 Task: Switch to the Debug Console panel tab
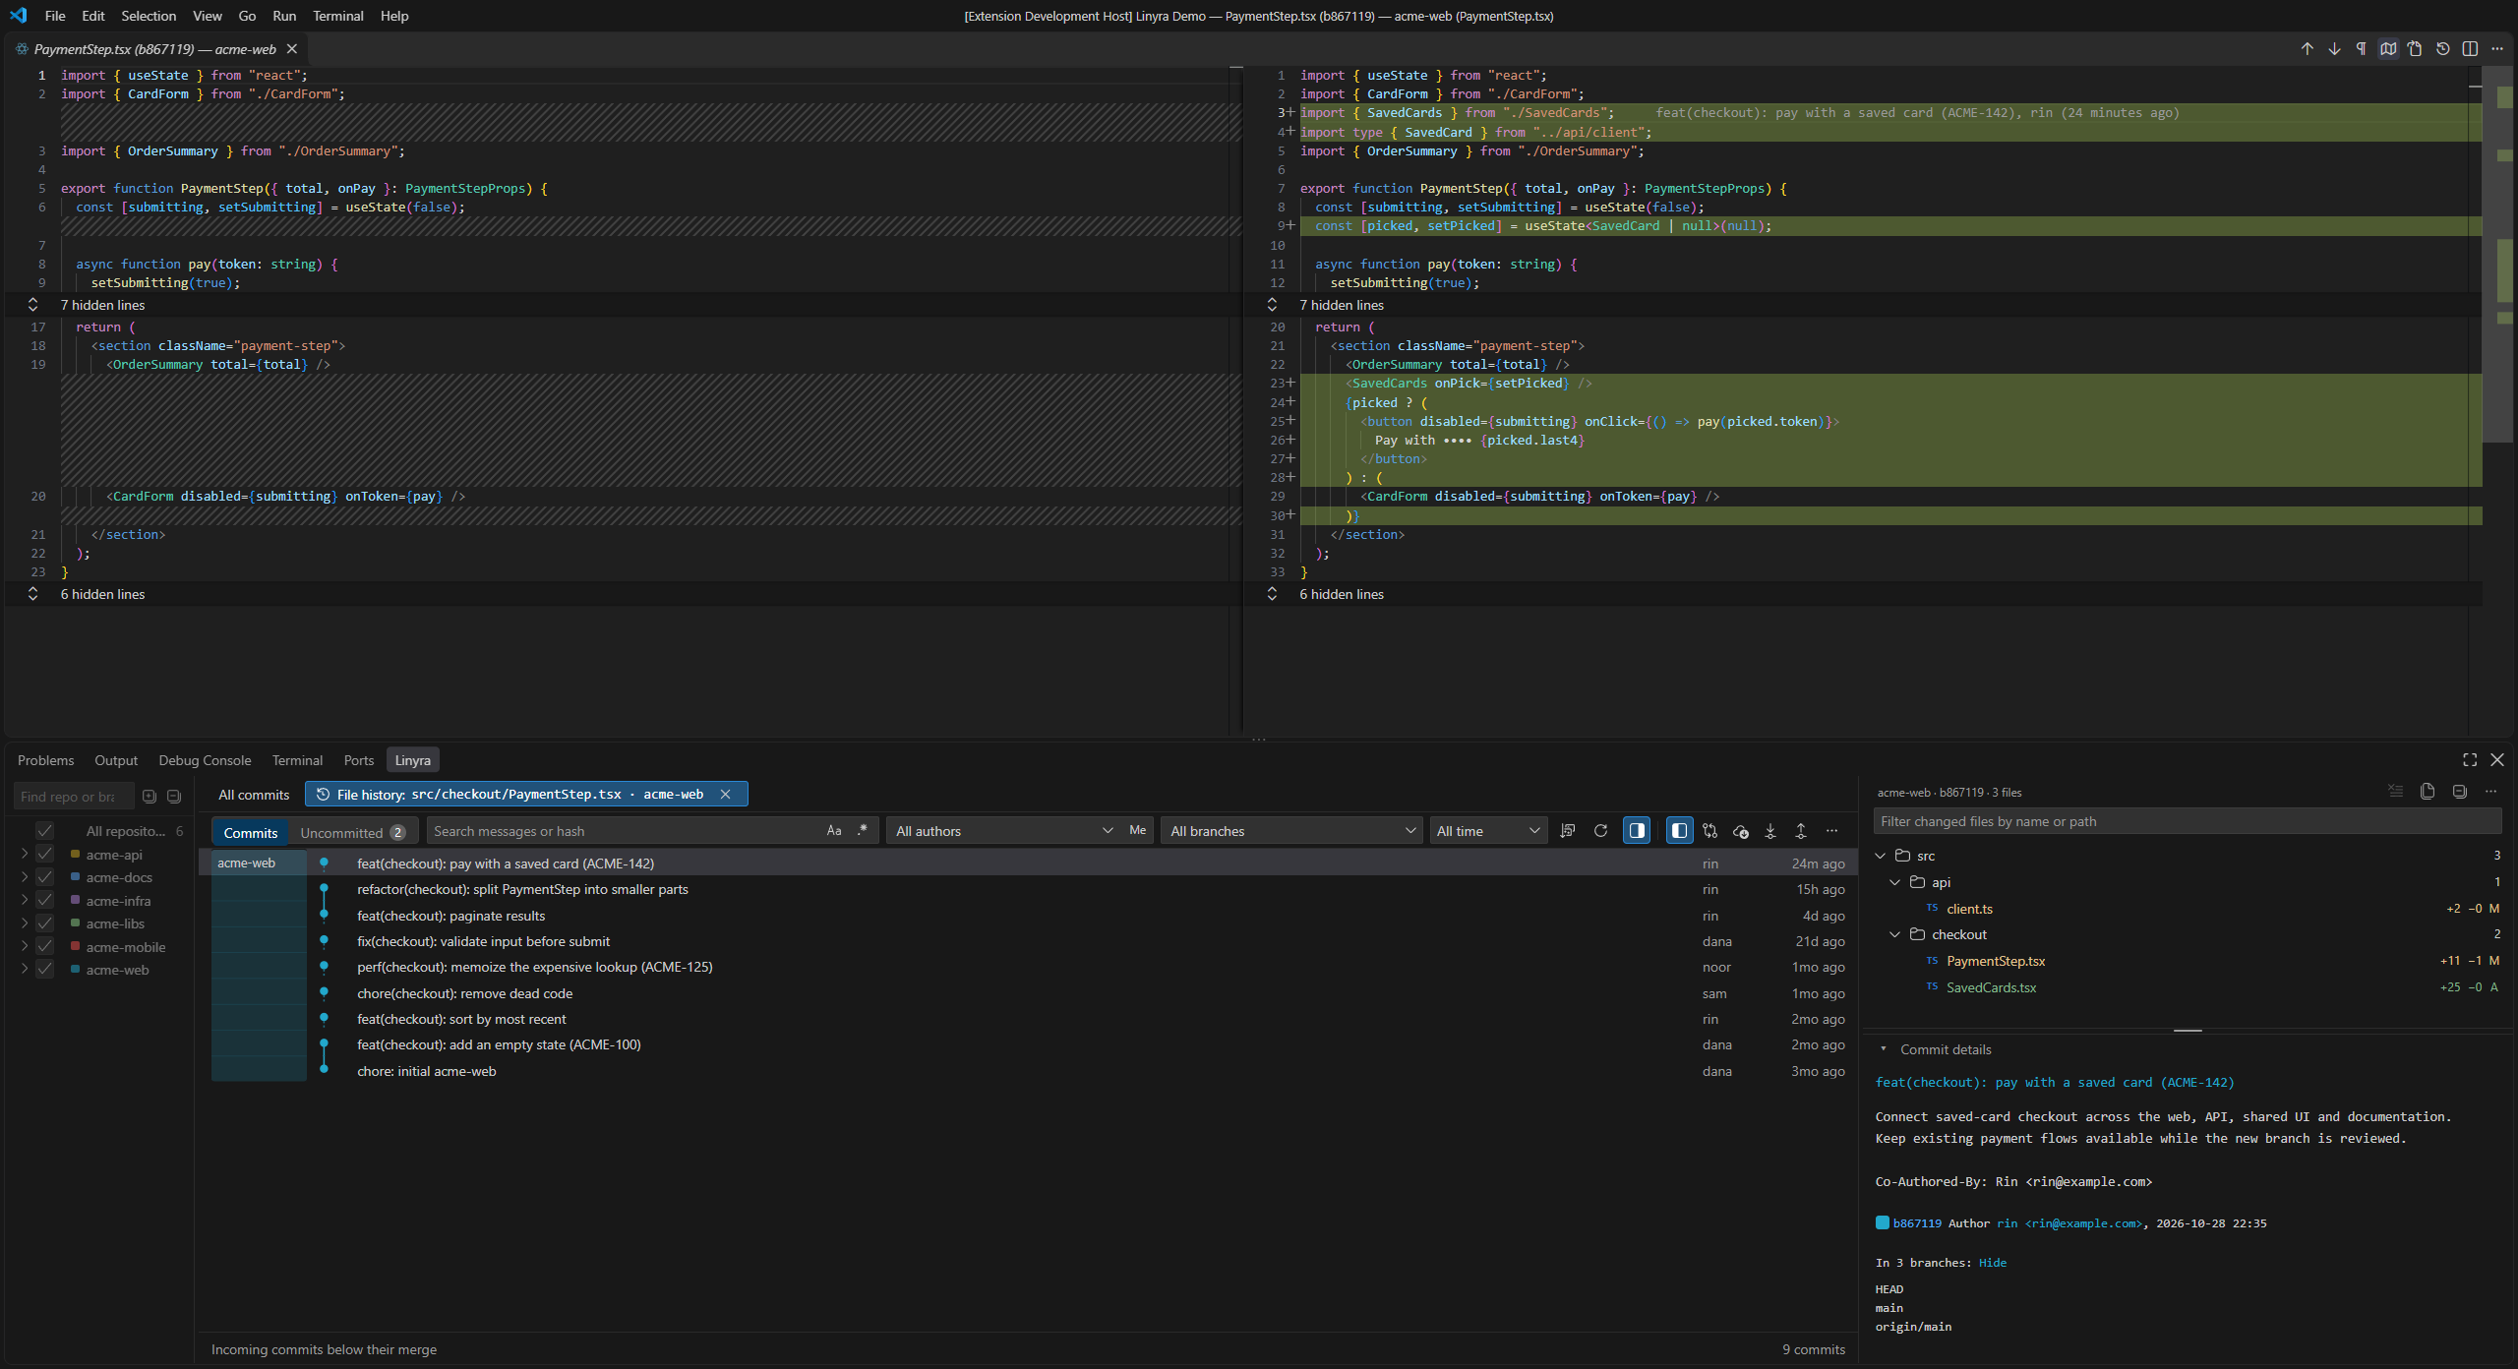205,760
